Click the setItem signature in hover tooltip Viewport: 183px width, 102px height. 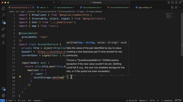pos(96,42)
